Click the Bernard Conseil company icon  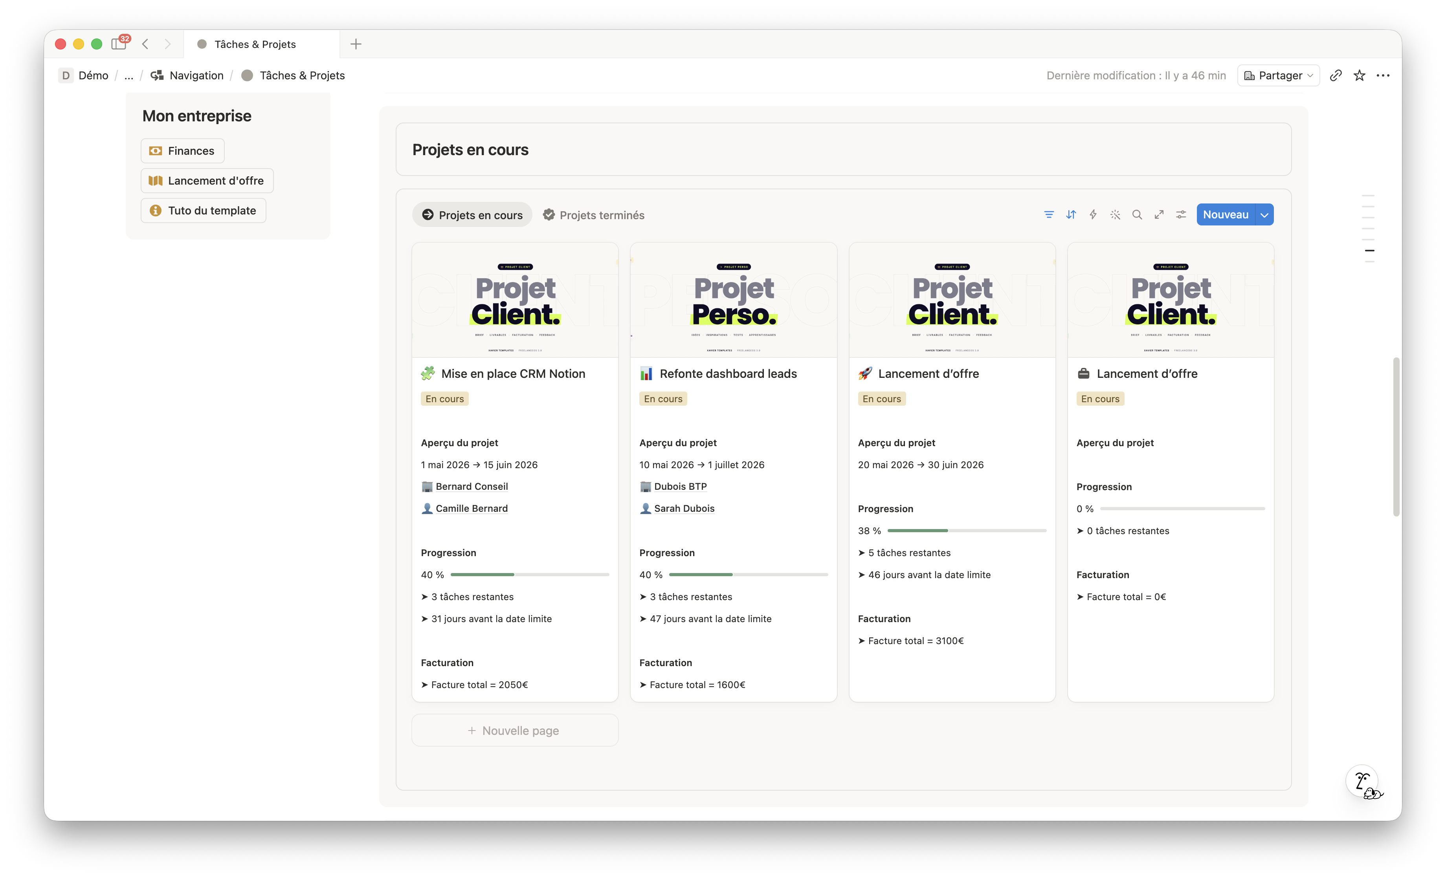tap(427, 487)
